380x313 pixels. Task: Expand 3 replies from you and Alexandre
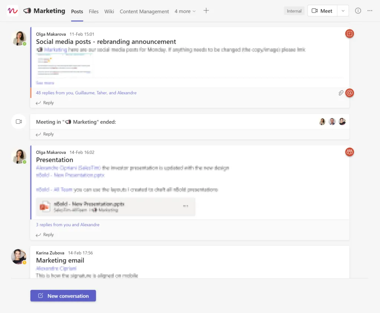pos(68,225)
